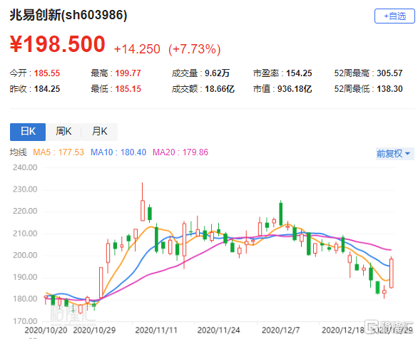The width and height of the screenshot is (418, 339).
Task: Click the 2020/12/7 date axis label
Action: [x=281, y=330]
